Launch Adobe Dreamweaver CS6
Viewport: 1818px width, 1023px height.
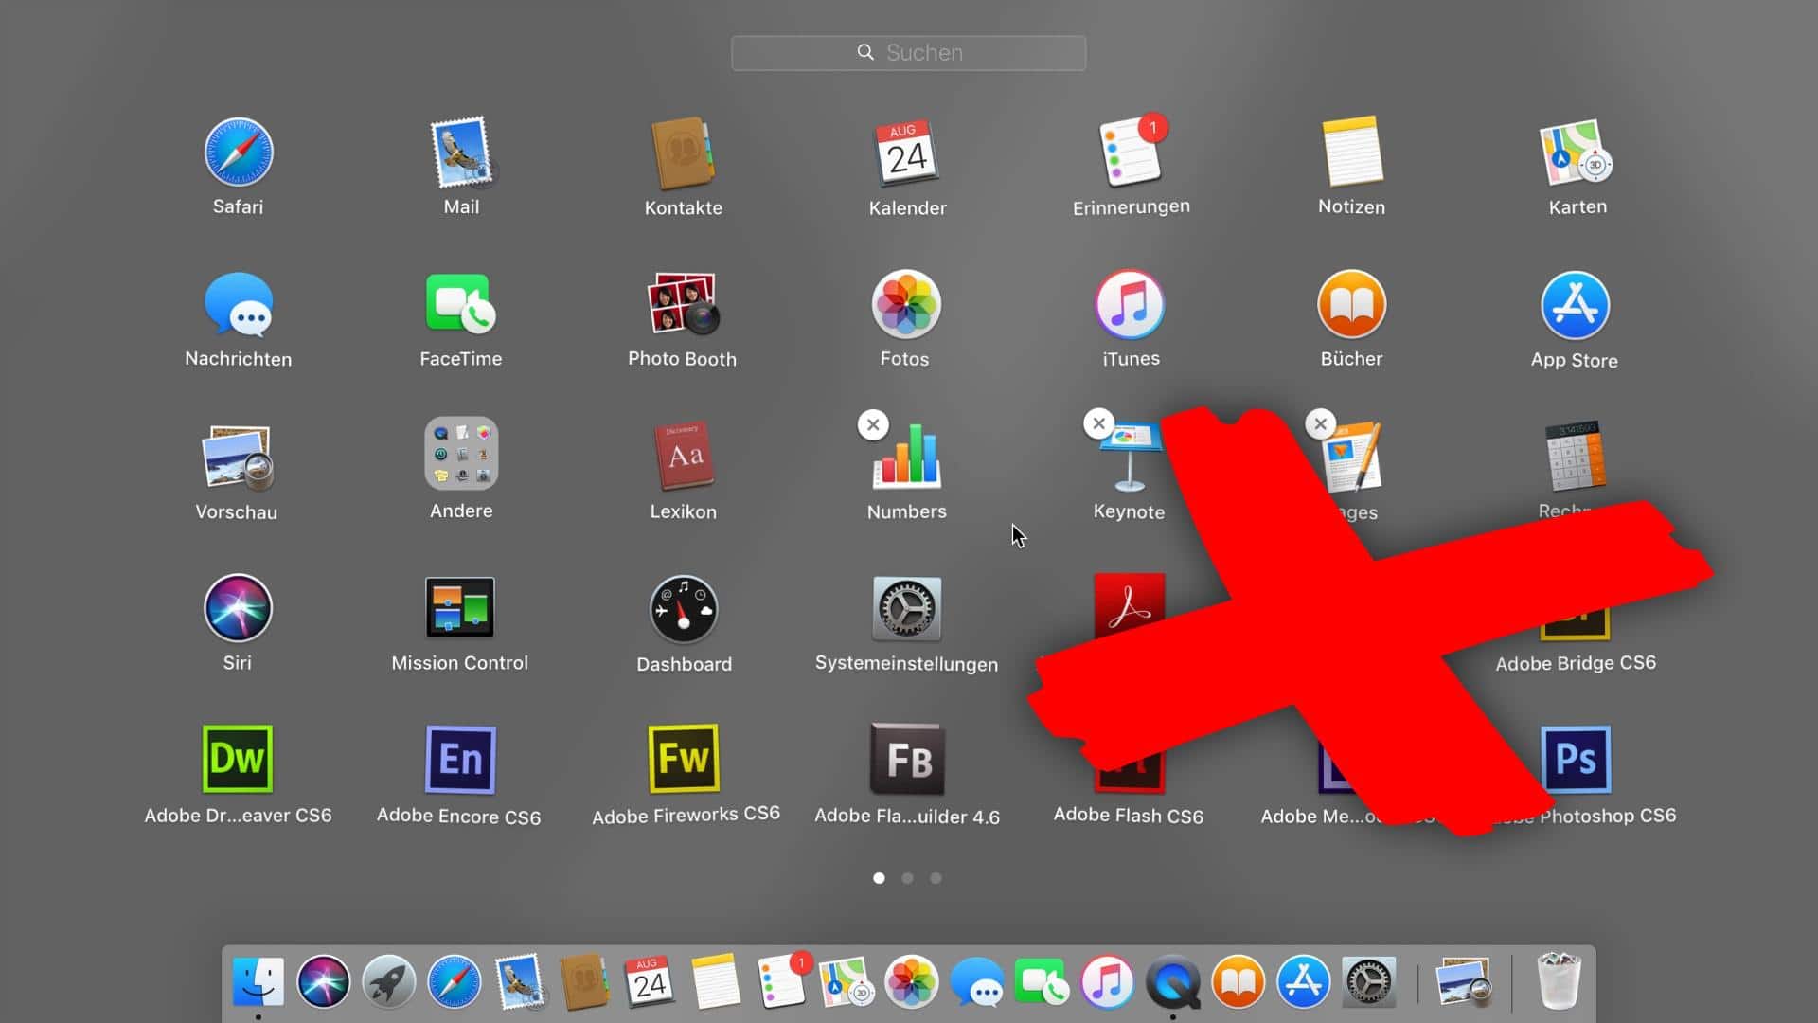coord(238,759)
